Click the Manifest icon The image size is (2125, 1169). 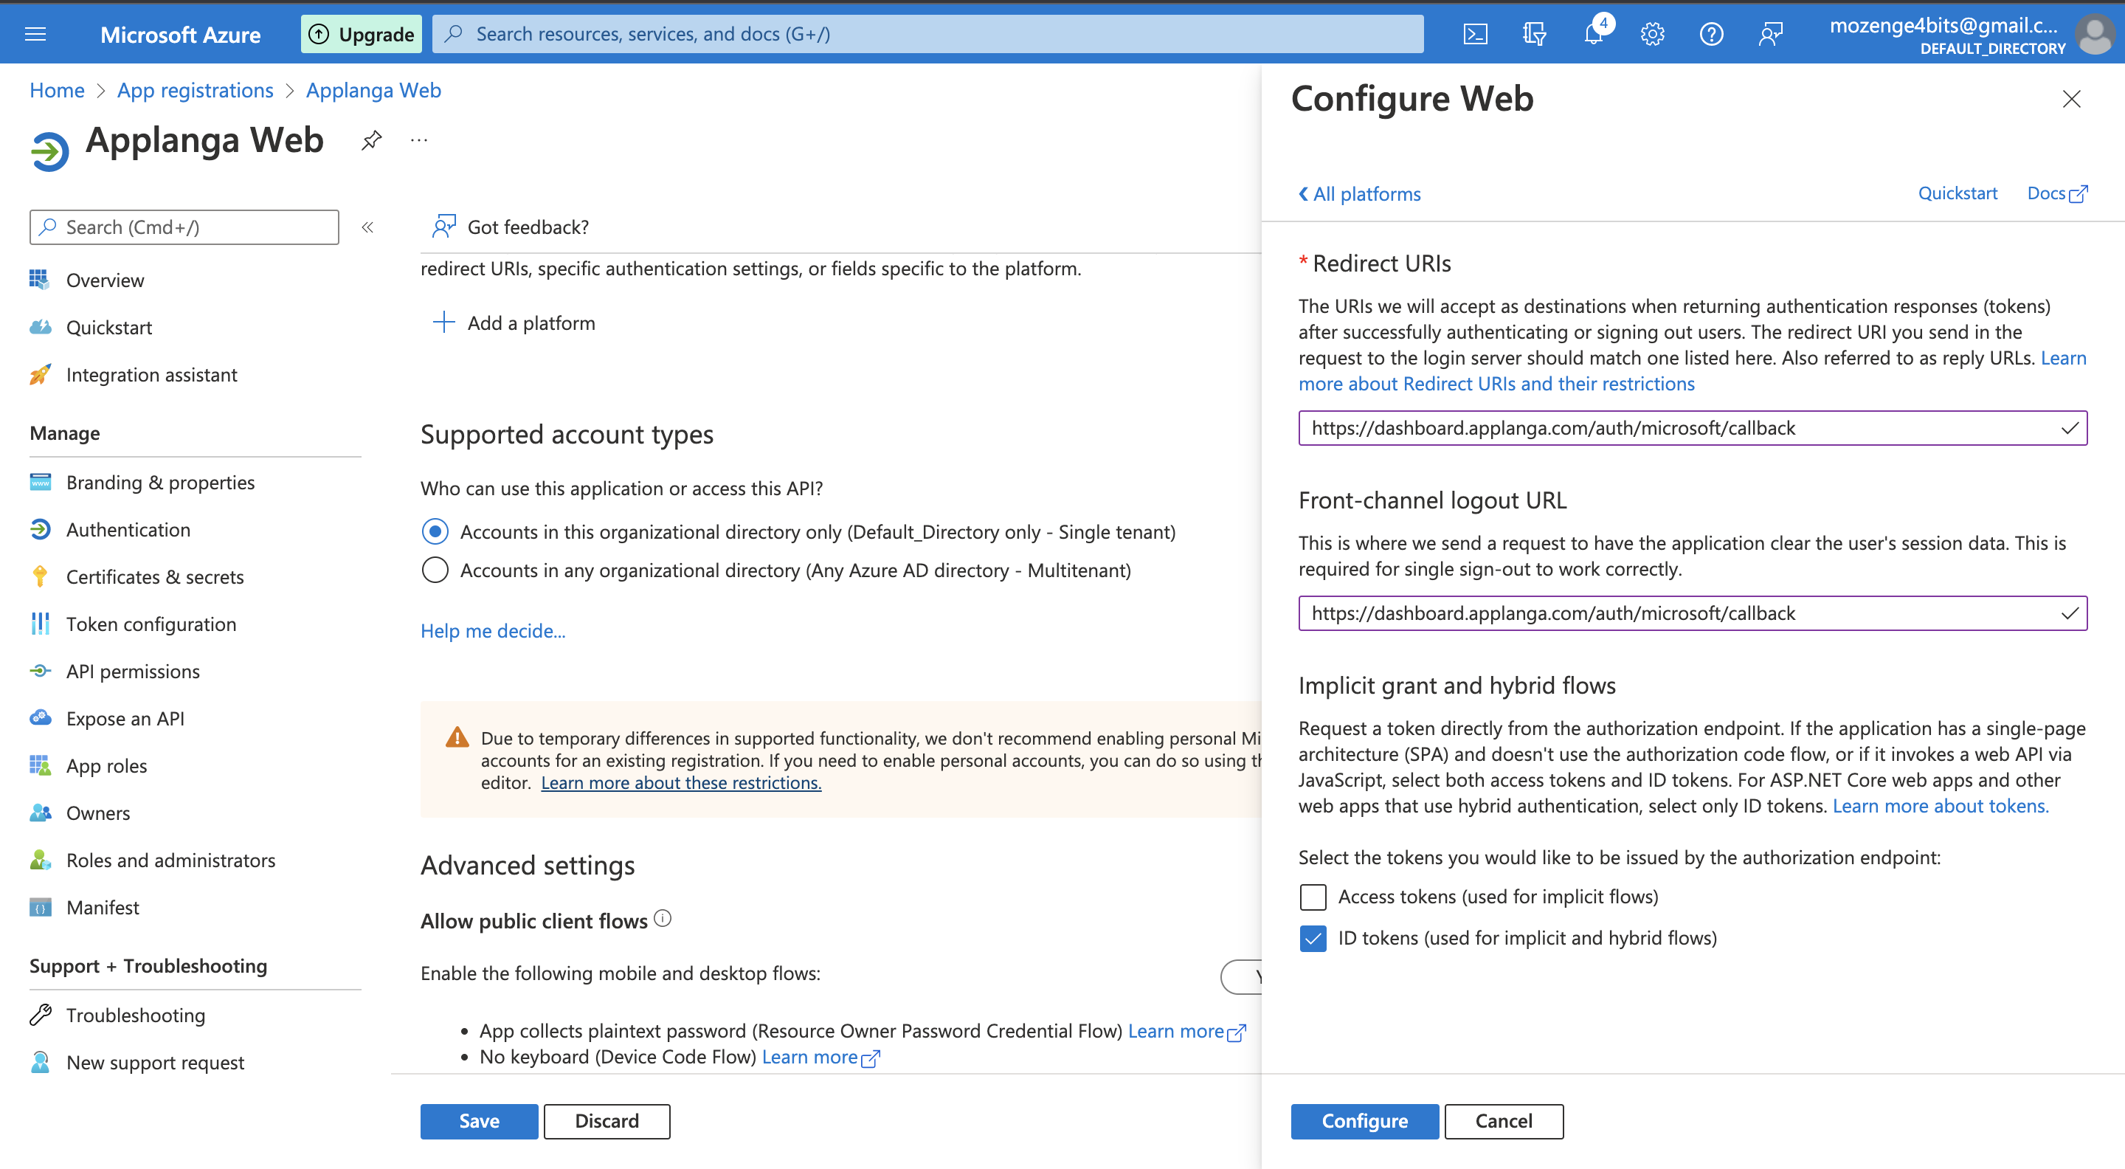(x=39, y=907)
